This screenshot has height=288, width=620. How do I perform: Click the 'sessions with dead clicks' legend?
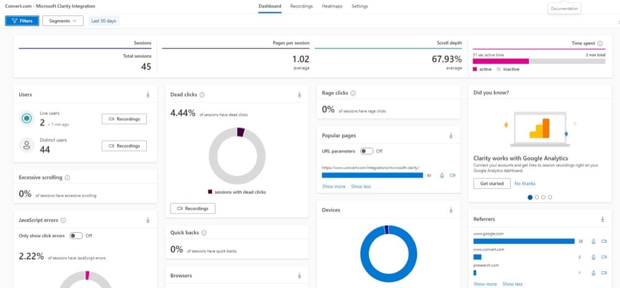[237, 192]
